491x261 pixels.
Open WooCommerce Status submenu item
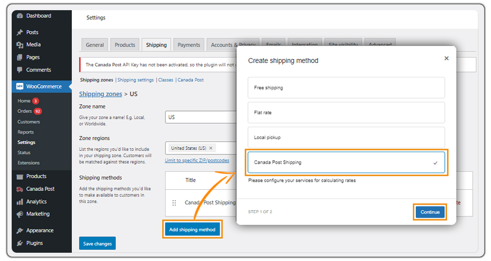point(24,153)
